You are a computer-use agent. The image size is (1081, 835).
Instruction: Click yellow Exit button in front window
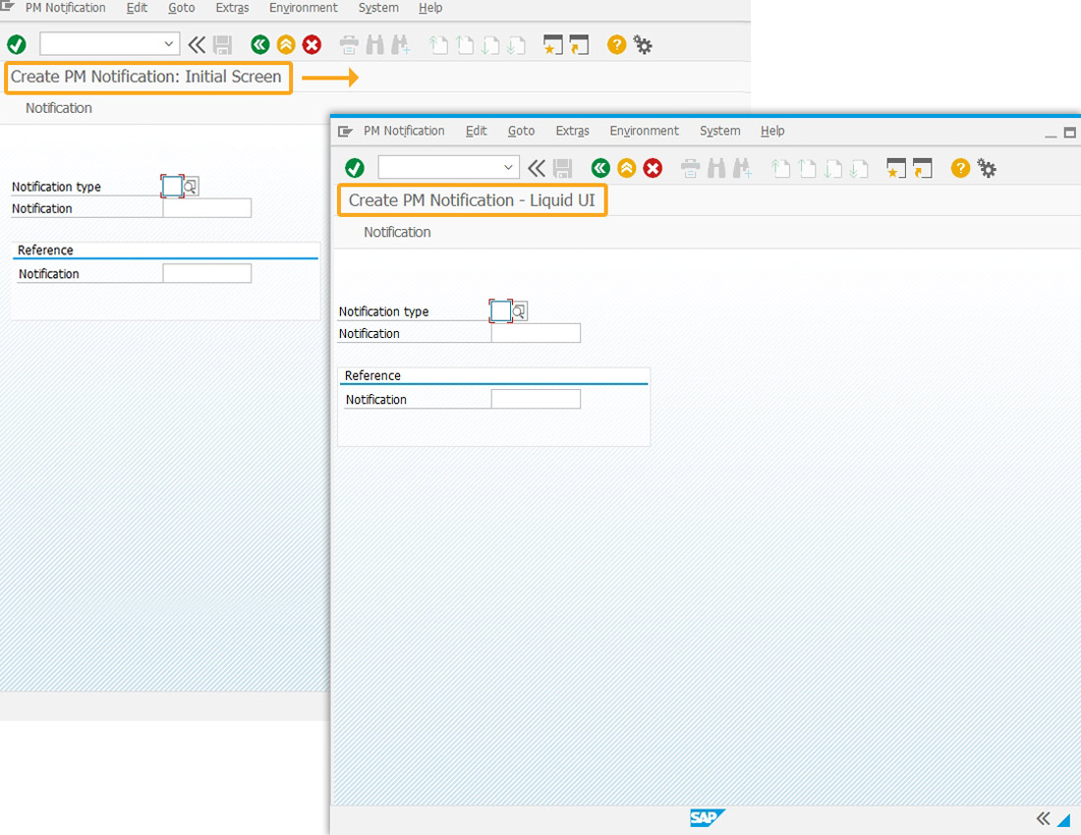[627, 167]
